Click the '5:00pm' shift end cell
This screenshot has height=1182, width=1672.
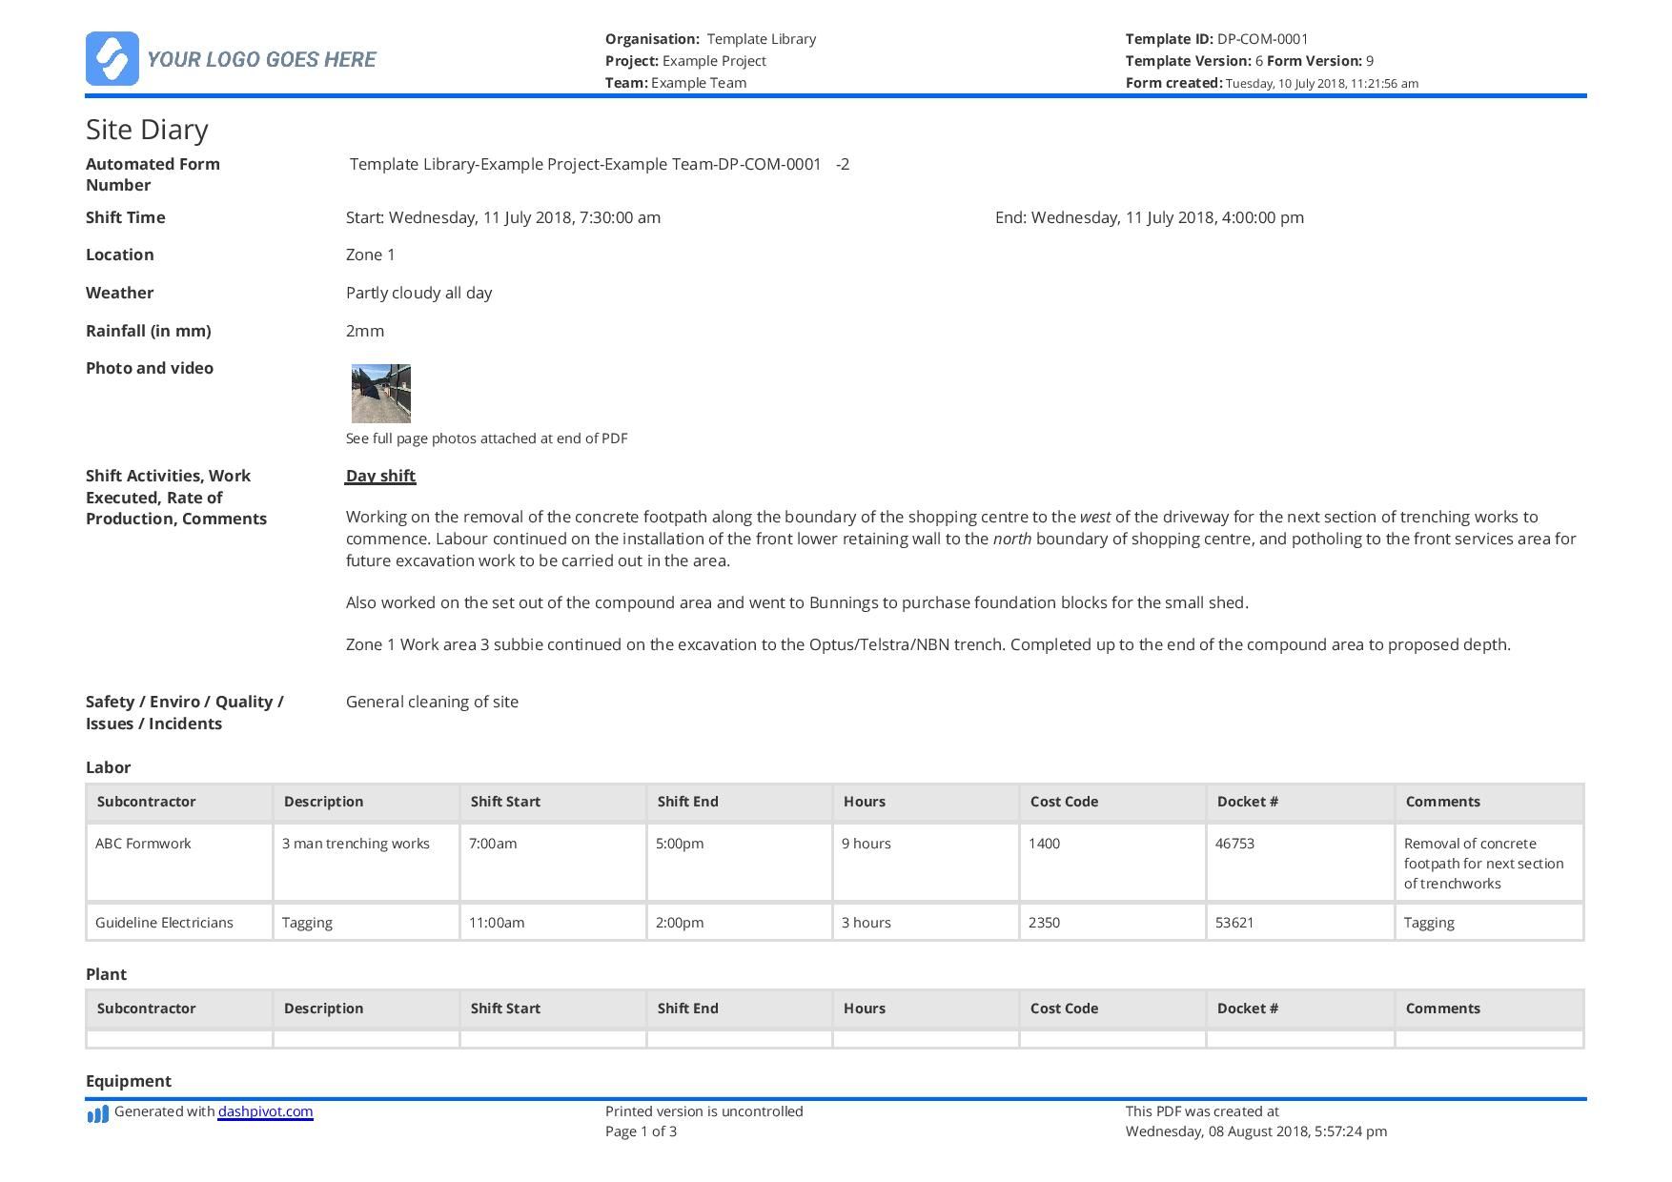740,862
